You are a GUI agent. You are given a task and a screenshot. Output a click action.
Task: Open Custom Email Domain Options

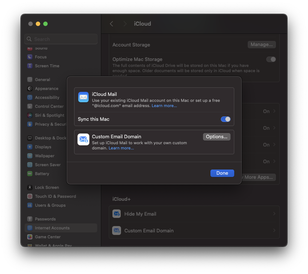pos(217,137)
